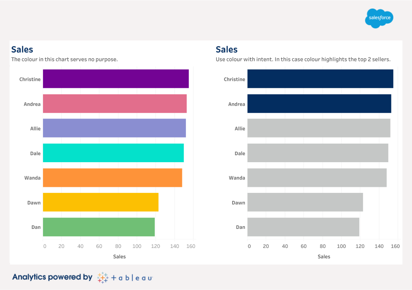412x290 pixels.
Task: Select Christine's navy bar in right chart
Action: click(320, 79)
